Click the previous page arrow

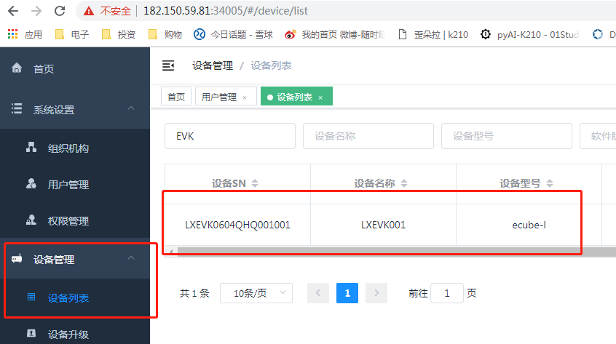pyautogui.click(x=317, y=293)
